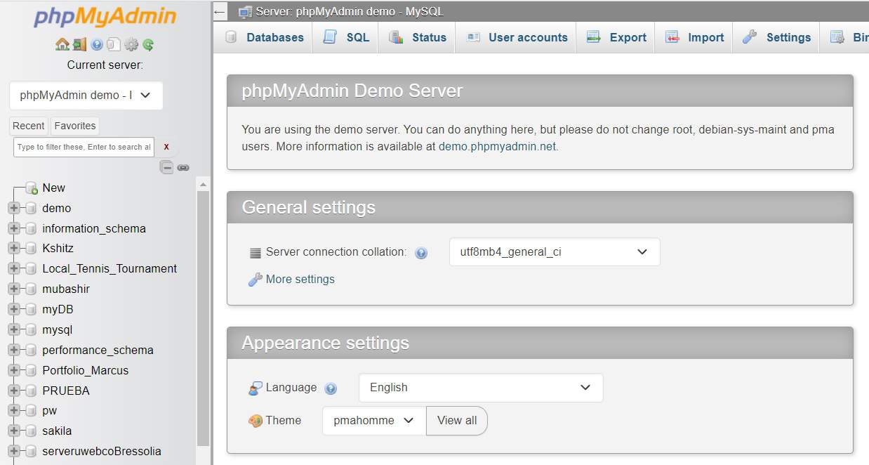This screenshot has height=465, width=869.
Task: Expand the sakila database tree node
Action: [14, 431]
